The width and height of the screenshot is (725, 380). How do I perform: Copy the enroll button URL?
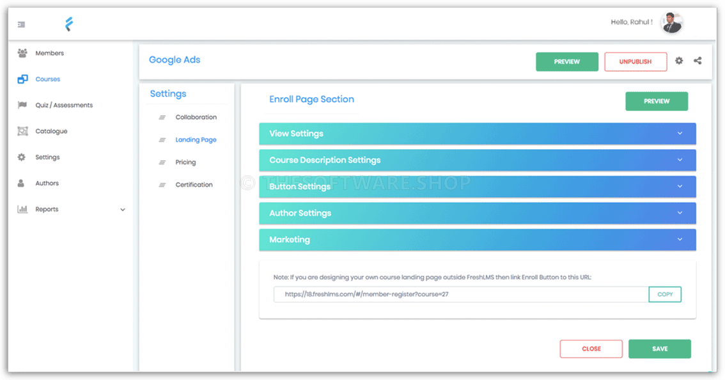pyautogui.click(x=665, y=294)
